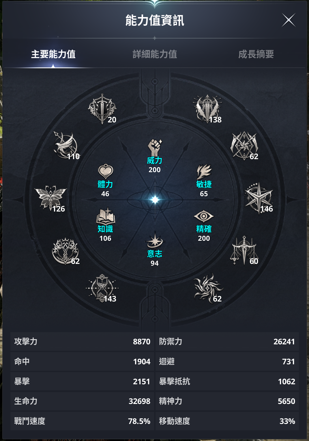The width and height of the screenshot is (309, 441).
Task: Click the fist icon for 威力
Action: click(155, 148)
